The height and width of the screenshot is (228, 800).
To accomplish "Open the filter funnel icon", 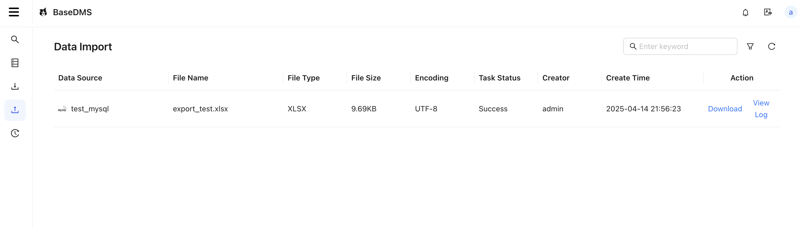I will (750, 46).
